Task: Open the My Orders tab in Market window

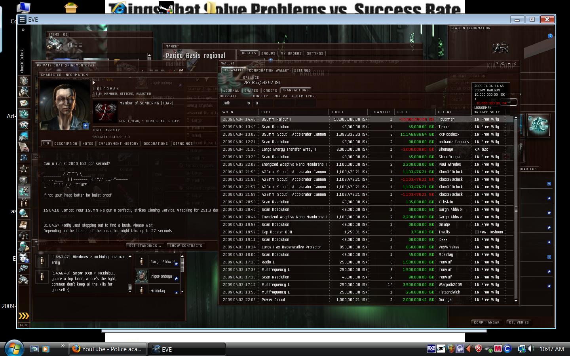Action: (x=291, y=53)
